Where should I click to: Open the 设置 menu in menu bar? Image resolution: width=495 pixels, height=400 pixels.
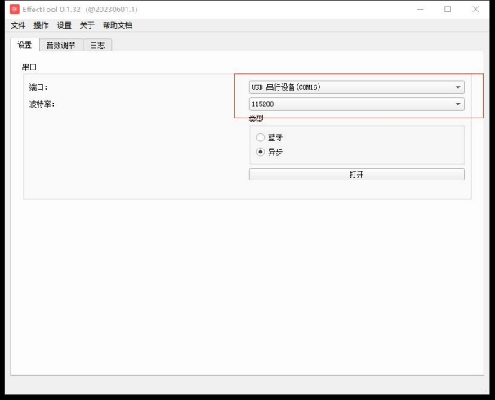click(64, 25)
